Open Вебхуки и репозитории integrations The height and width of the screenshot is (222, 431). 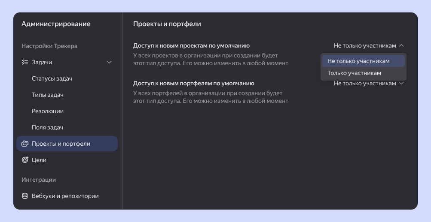65,196
